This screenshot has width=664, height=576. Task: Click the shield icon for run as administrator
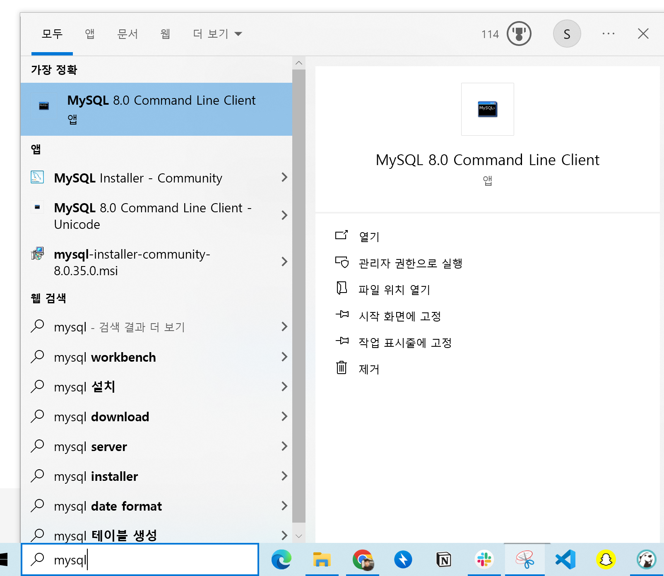tap(342, 262)
